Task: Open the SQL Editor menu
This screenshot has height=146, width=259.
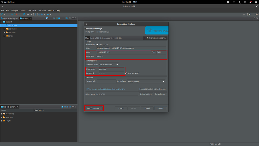Action: pyautogui.click(x=32, y=10)
